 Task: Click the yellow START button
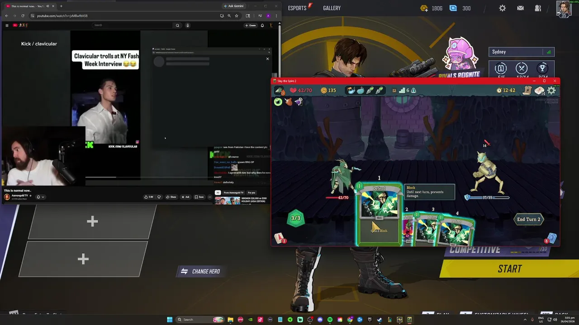pyautogui.click(x=509, y=269)
